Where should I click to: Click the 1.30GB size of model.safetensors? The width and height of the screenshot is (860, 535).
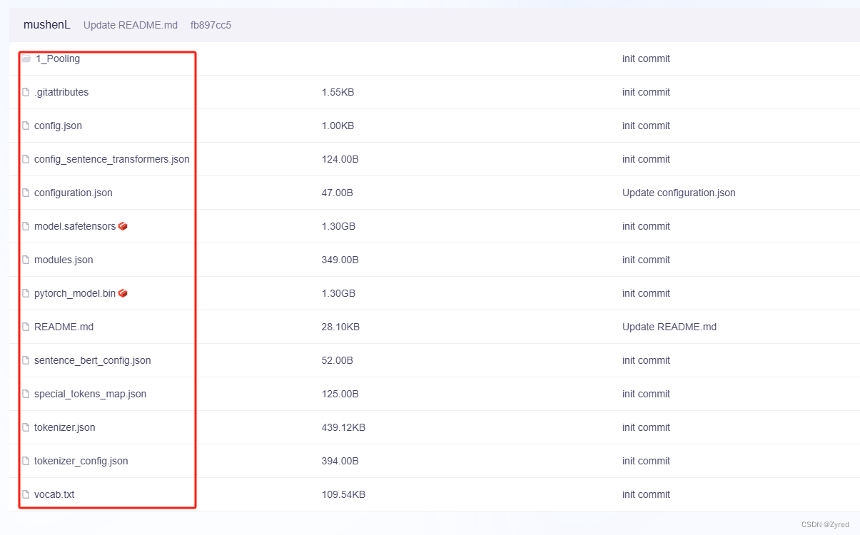(338, 226)
